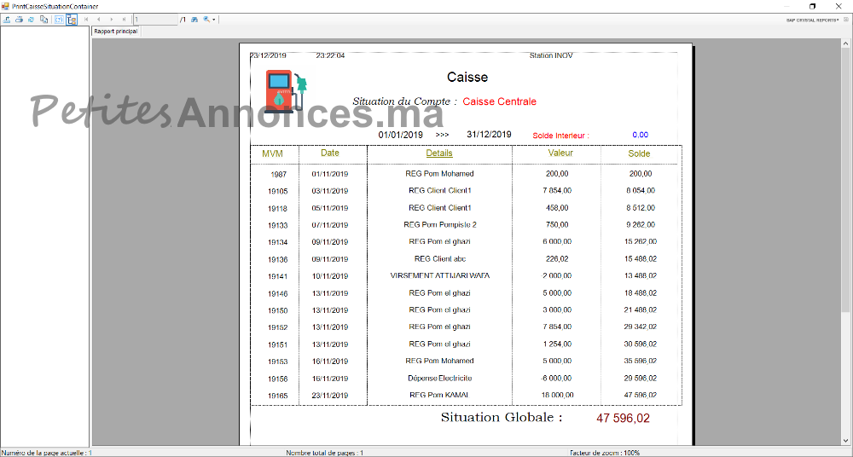Click the SAP Crystal Reports label

pos(813,20)
